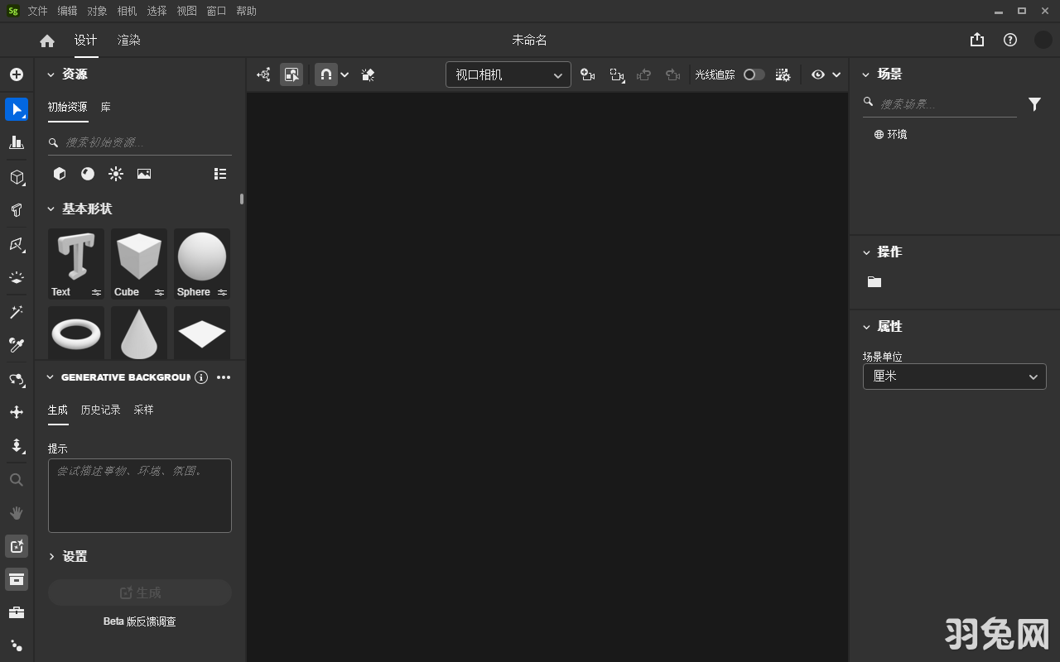Screen dimensions: 1060x662
Task: Select the hand pan tool
Action: [x=17, y=512]
